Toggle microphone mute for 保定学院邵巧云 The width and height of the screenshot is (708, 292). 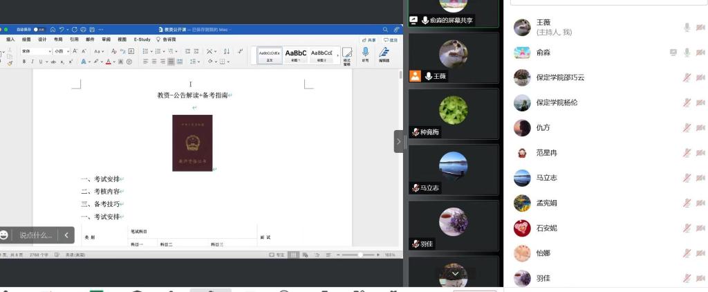pyautogui.click(x=687, y=77)
